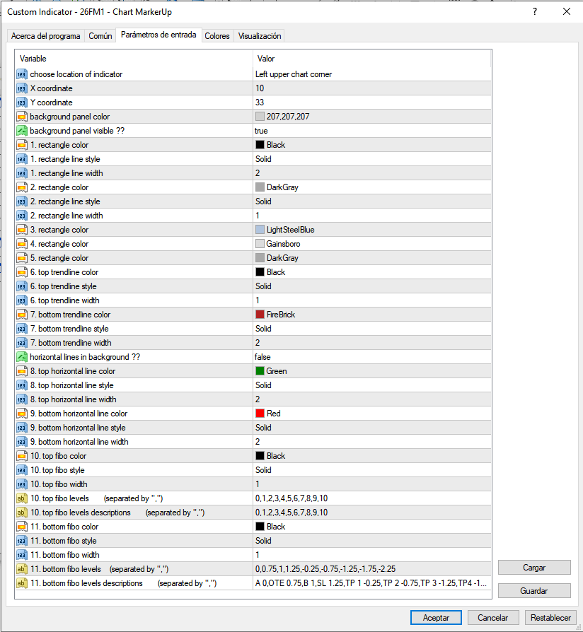Click the color icon beside background panel color
This screenshot has height=632, width=583.
coord(22,117)
